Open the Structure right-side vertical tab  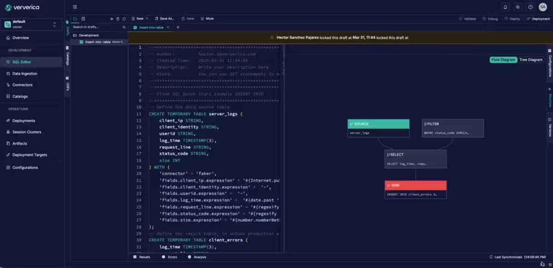pos(550,98)
